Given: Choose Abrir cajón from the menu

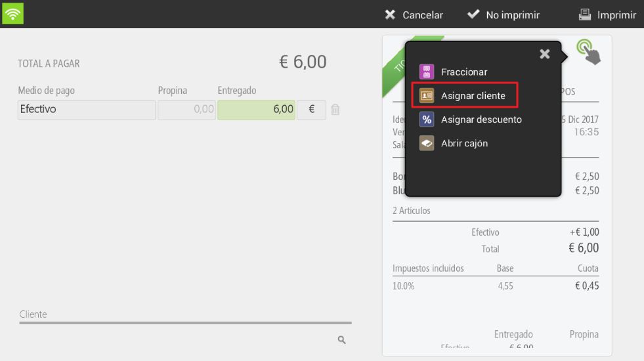Looking at the screenshot, I should 464,143.
